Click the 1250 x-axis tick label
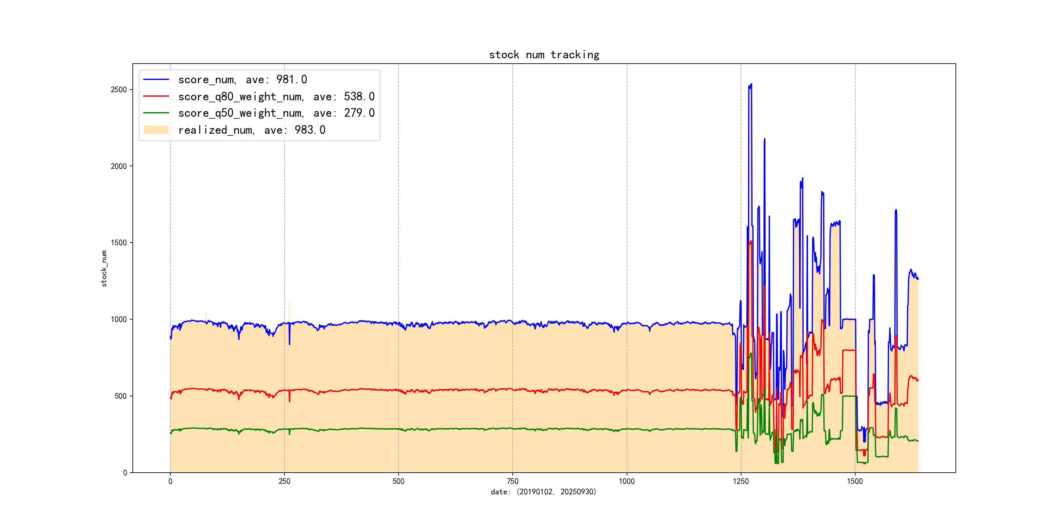Viewport: 1062px width, 531px height. click(x=740, y=481)
